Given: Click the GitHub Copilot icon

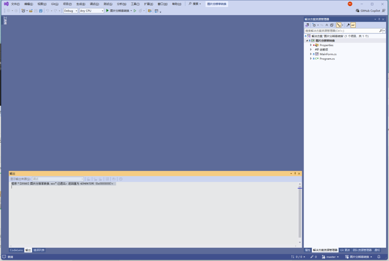Looking at the screenshot, I should (358, 11).
